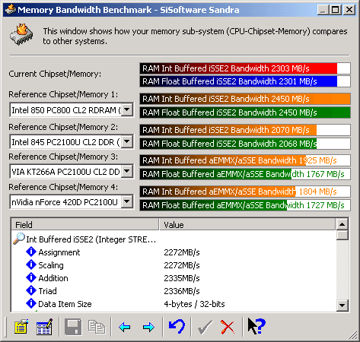Screen dimensions: 360x342
Task: Select the Triad result row
Action: click(174, 291)
